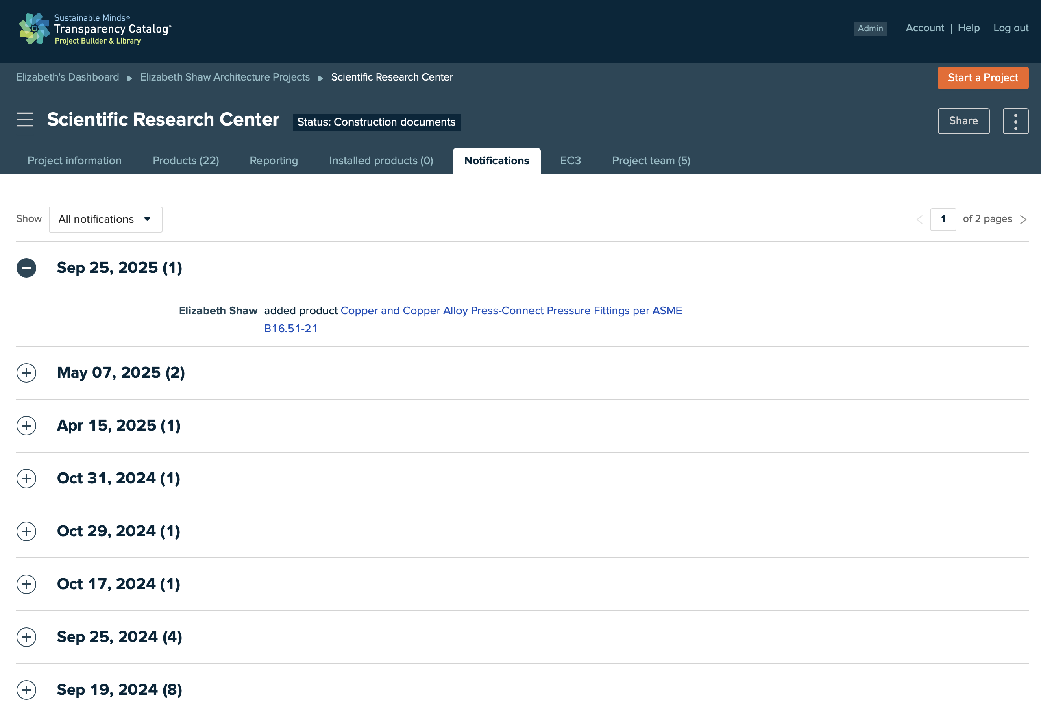Collapse the Sep 25, 2025 group

(x=26, y=268)
